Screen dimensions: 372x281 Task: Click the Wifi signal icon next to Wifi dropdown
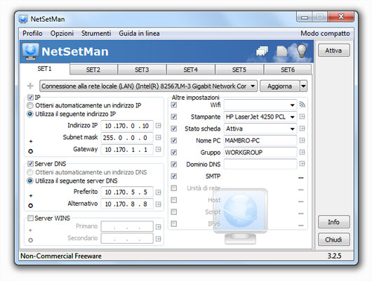click(302, 105)
